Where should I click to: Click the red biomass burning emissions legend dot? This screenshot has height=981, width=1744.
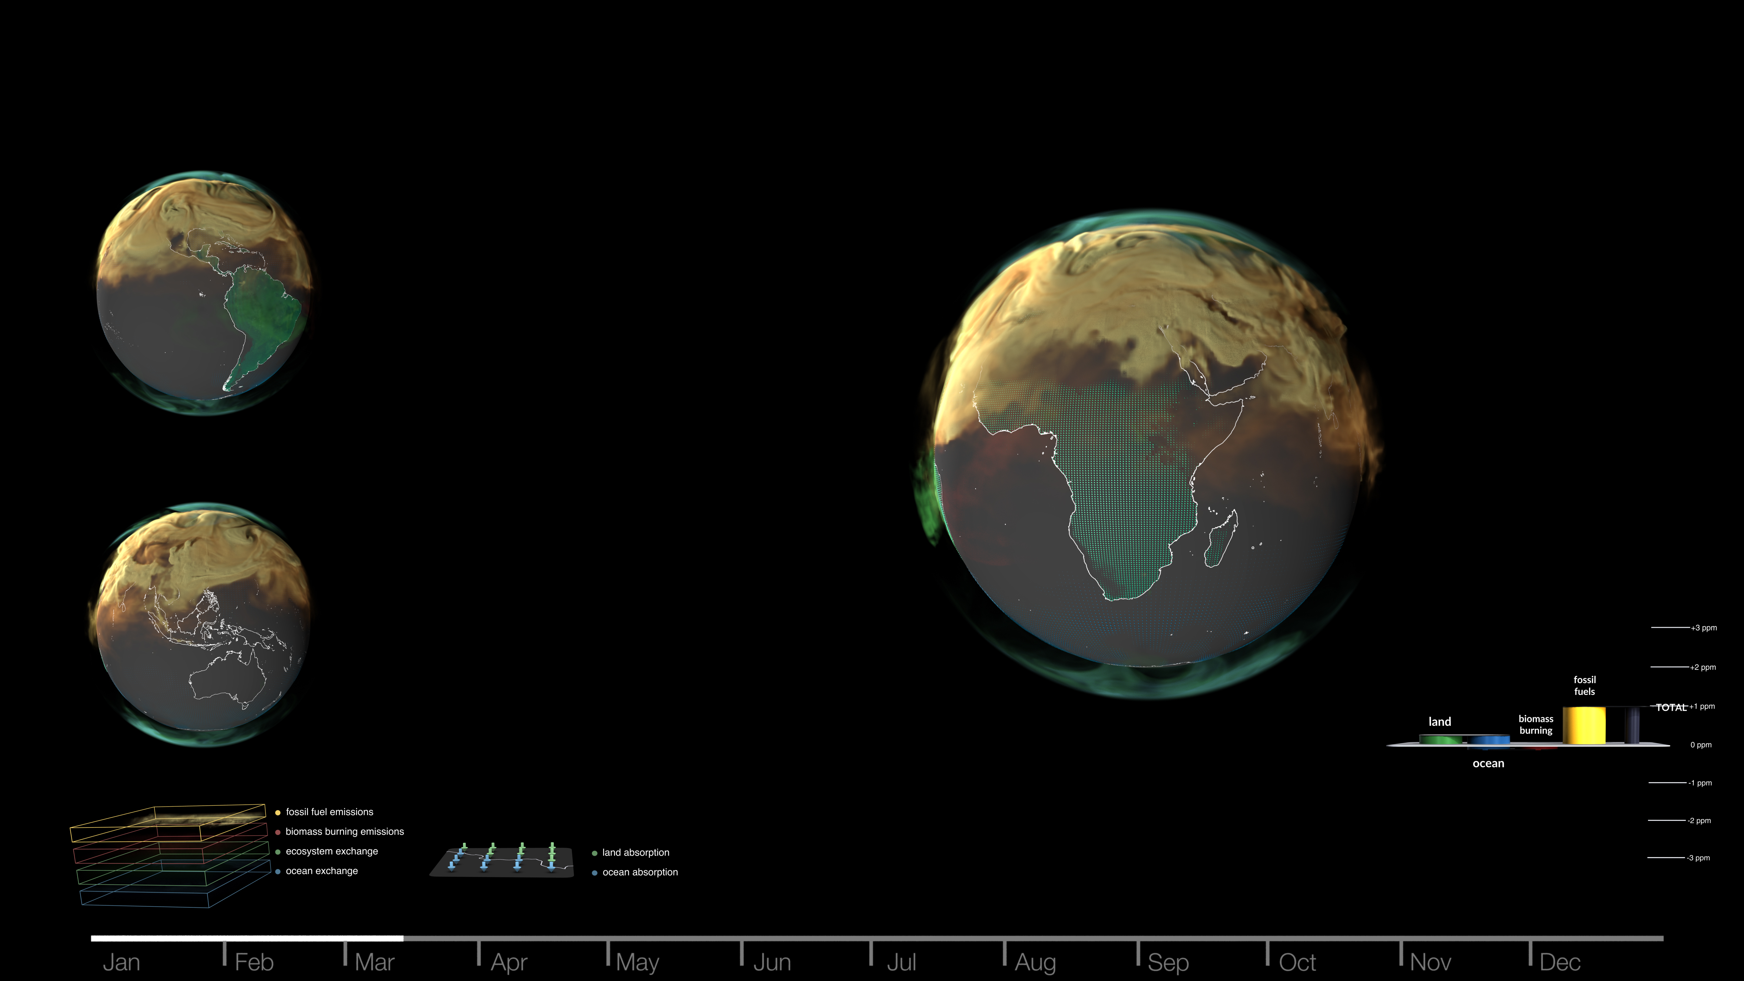tap(278, 832)
